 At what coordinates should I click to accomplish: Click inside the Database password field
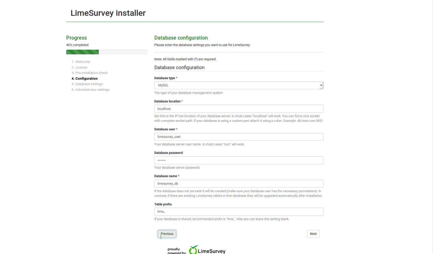click(239, 160)
